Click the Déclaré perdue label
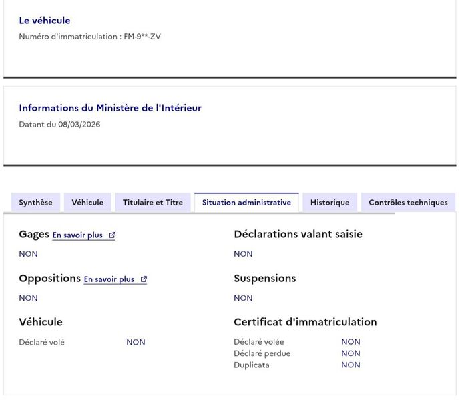This screenshot has height=400, width=464. point(262,353)
